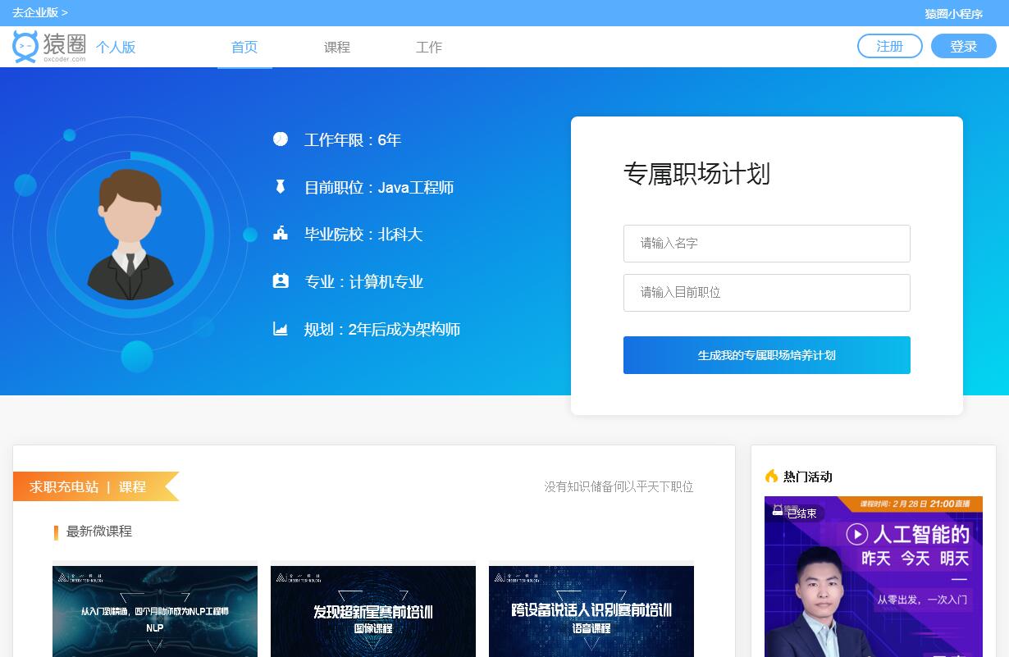Screen dimensions: 1009x657
Task: Open the 首页 navigation tab
Action: pos(244,48)
